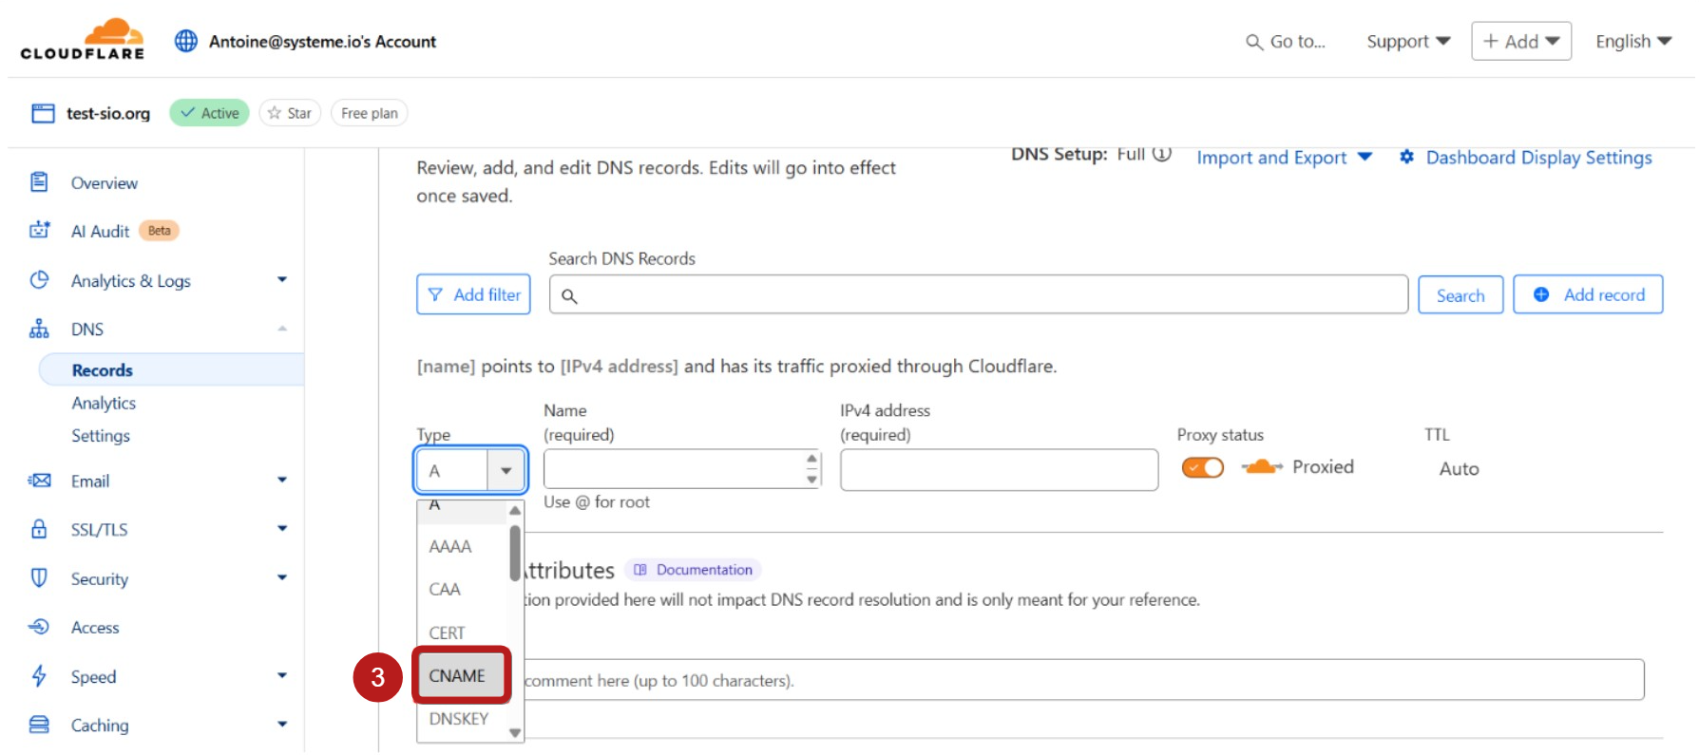Click the DNS Setup info icon
1699x755 pixels.
tap(1162, 154)
